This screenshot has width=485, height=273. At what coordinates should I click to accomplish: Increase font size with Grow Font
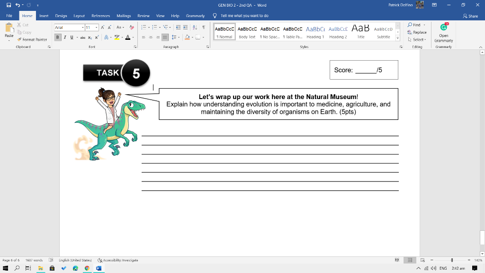(x=103, y=27)
